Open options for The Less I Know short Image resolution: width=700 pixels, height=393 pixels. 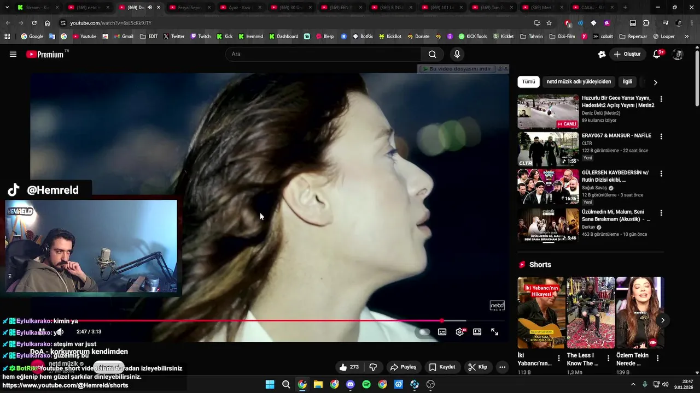click(608, 358)
